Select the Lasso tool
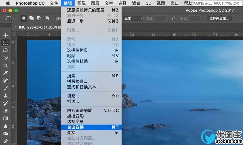This screenshot has height=145, width=243. pos(6,50)
